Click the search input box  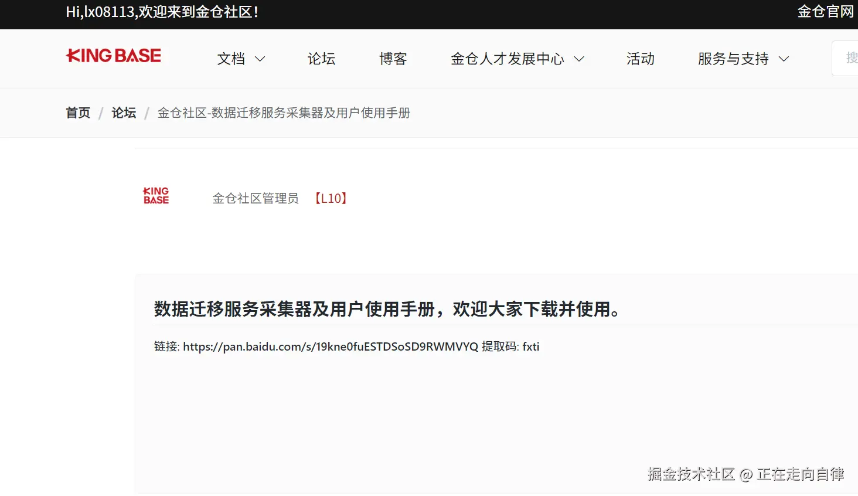[845, 58]
